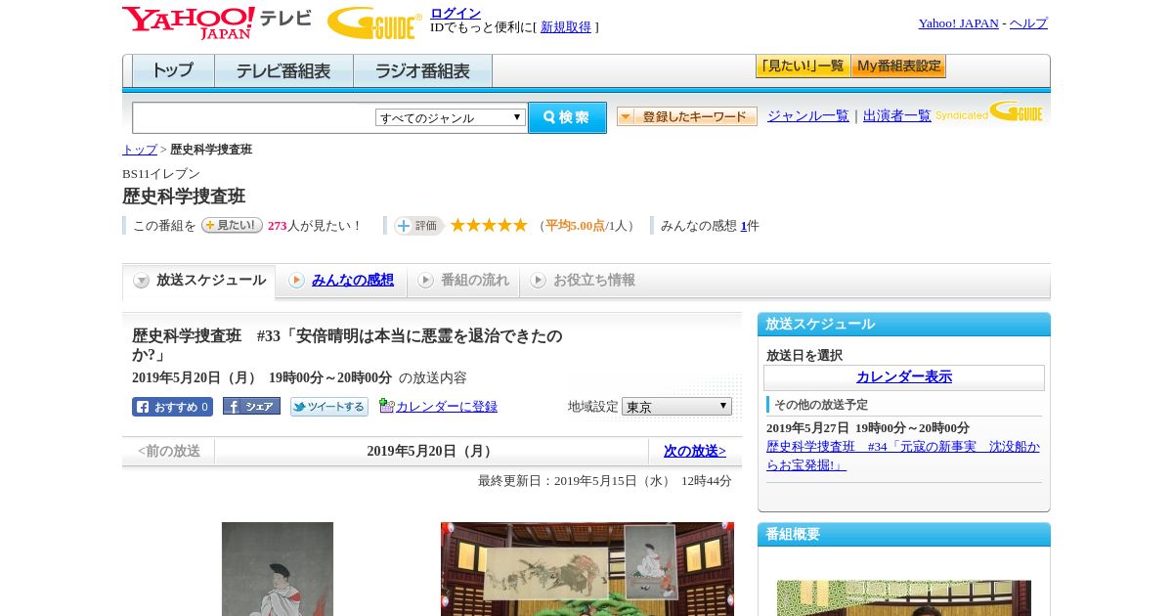
Task: Click the Facebook シェア button
Action: (x=251, y=406)
